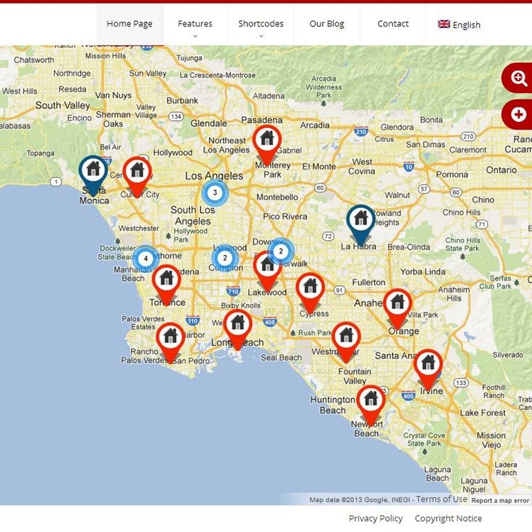Image resolution: width=532 pixels, height=532 pixels.
Task: Open the red house pin at Irvine
Action: coord(428,370)
